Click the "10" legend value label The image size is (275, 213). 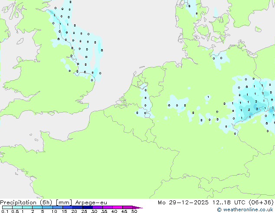tap(54, 211)
